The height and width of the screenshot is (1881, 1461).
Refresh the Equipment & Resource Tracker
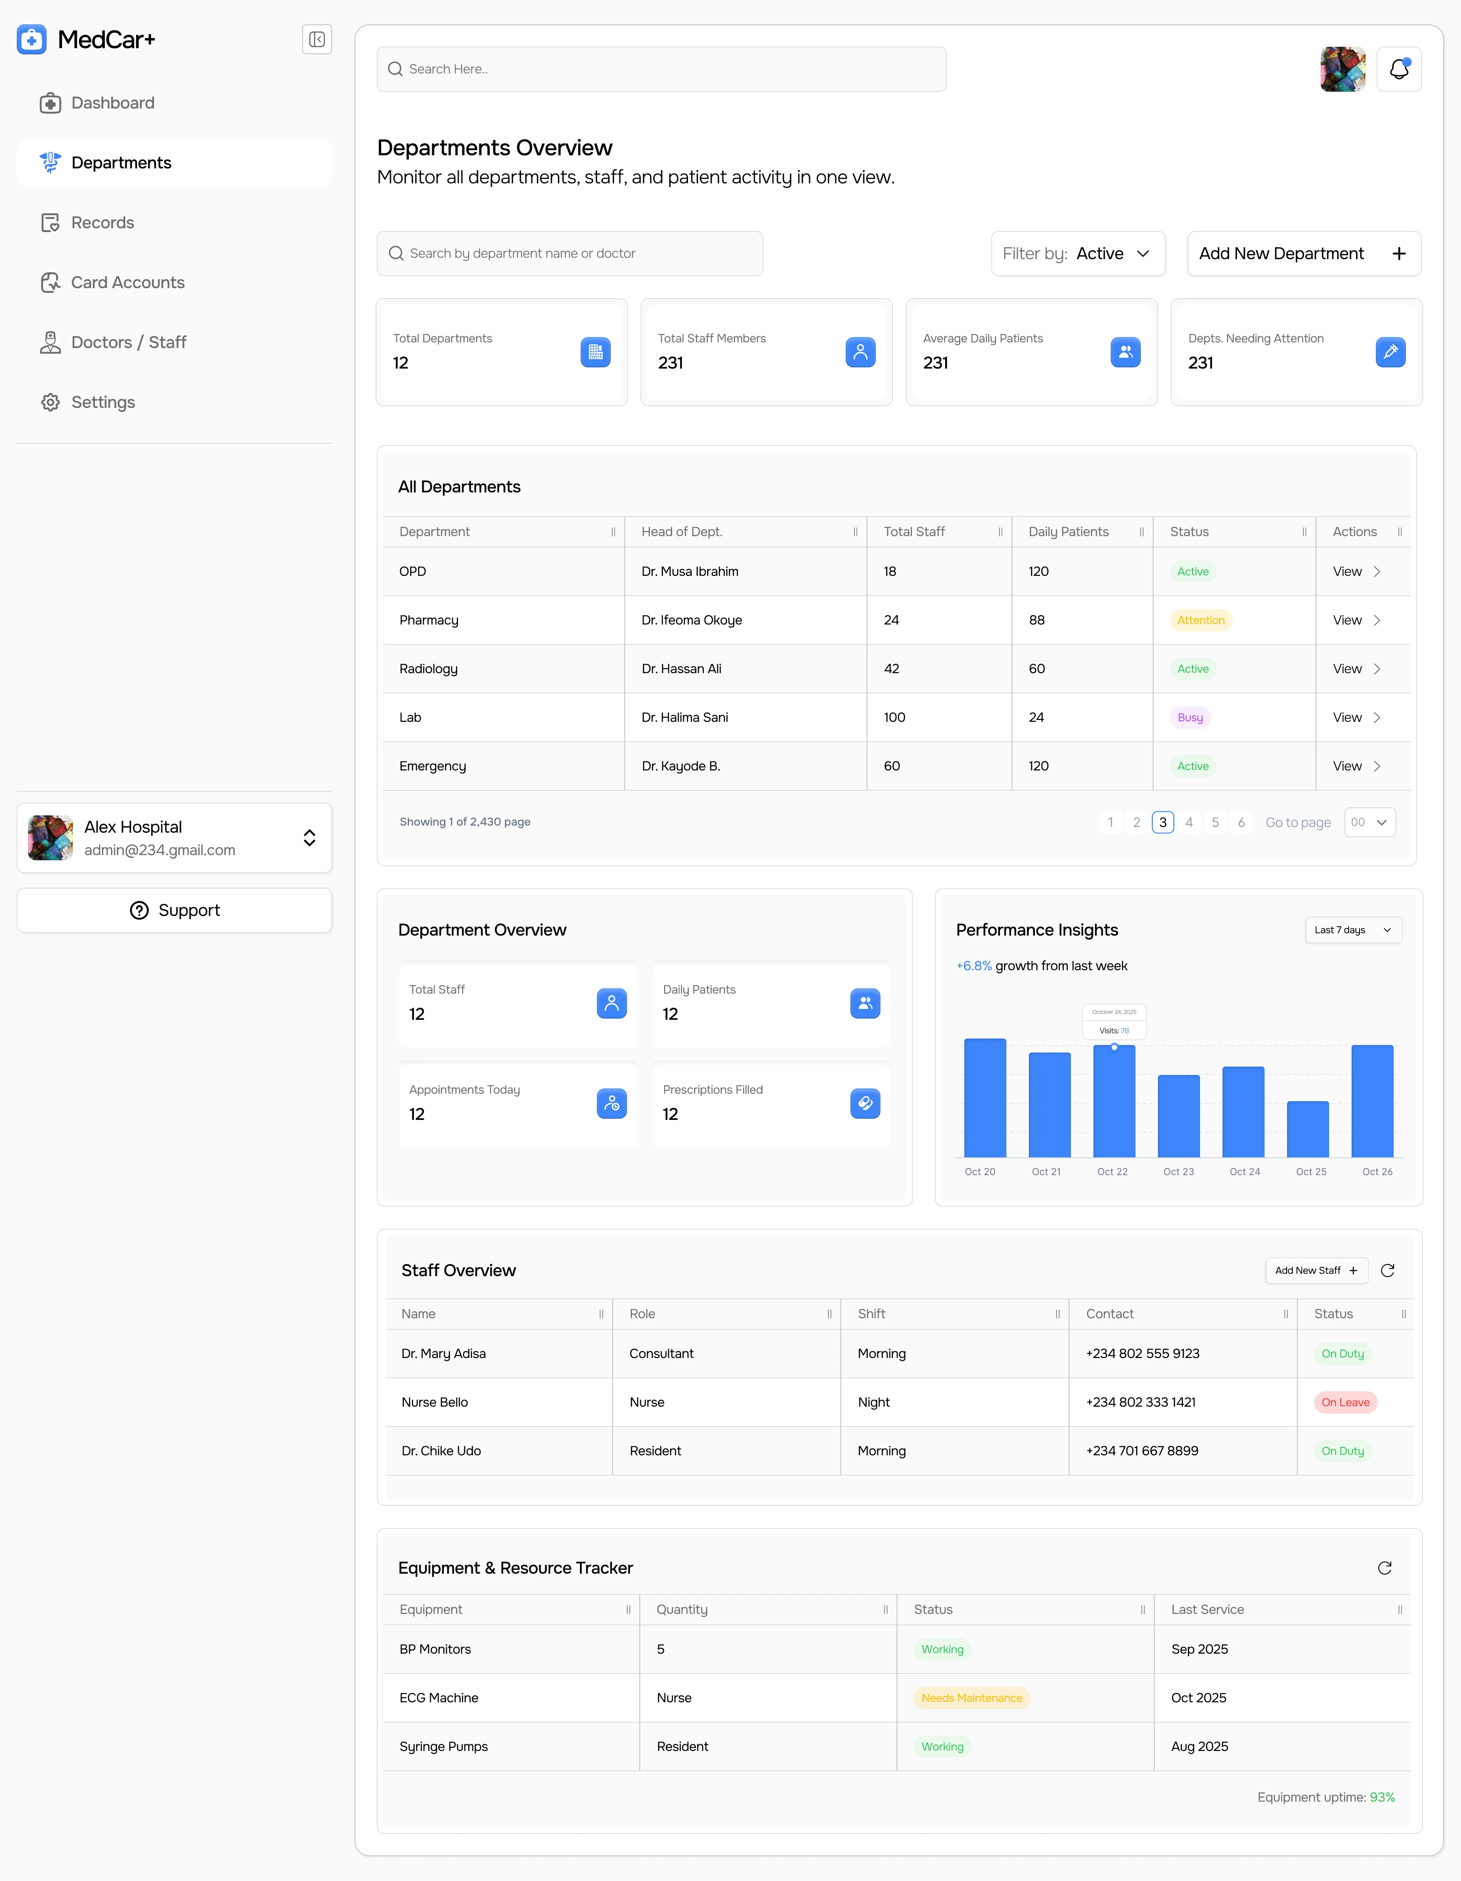(1384, 1568)
